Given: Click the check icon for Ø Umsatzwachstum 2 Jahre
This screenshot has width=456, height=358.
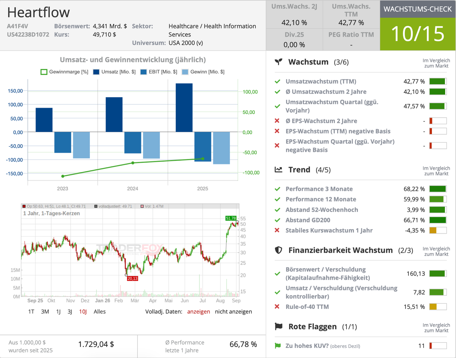Looking at the screenshot, I should click(277, 92).
